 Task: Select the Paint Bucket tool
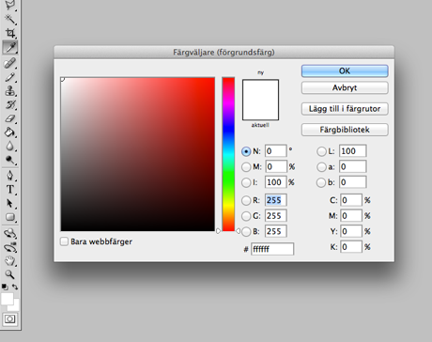pyautogui.click(x=10, y=132)
